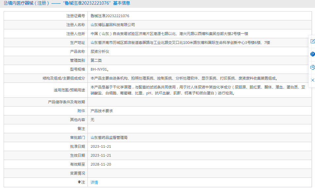Screen dimensions: 315x189
Task: Click intended use text starting 本产品是基于干化学原理
Action: click(198, 90)
